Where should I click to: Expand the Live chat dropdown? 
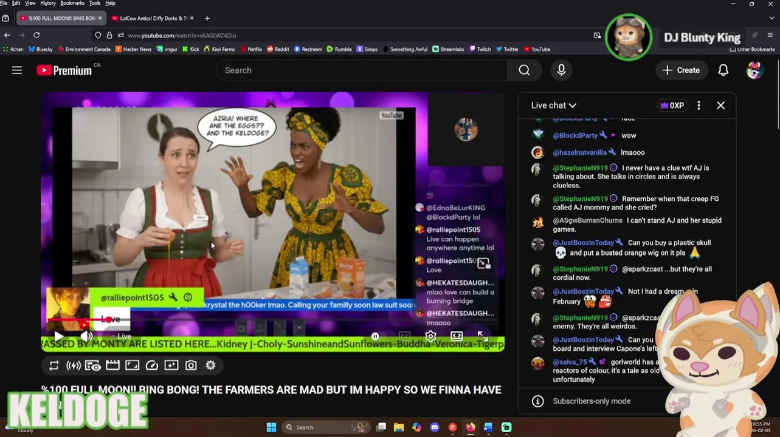[553, 106]
